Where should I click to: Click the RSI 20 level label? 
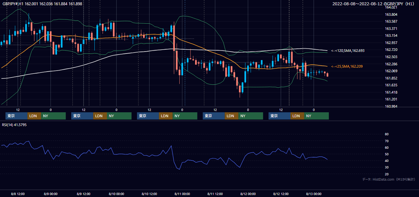click(x=387, y=174)
